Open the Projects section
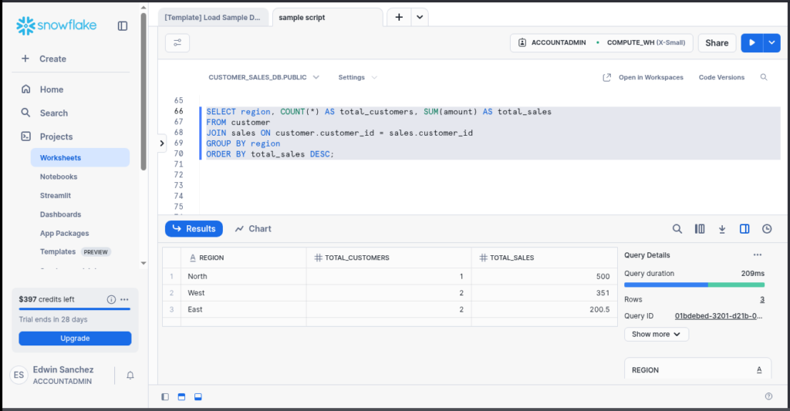This screenshot has height=411, width=790. (x=47, y=137)
